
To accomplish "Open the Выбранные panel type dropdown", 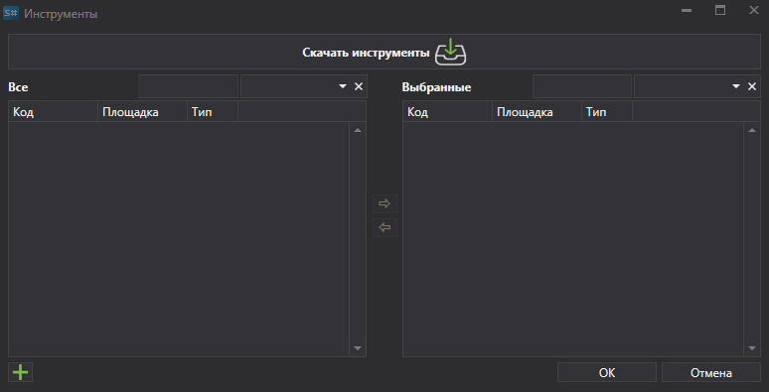I will tap(735, 86).
